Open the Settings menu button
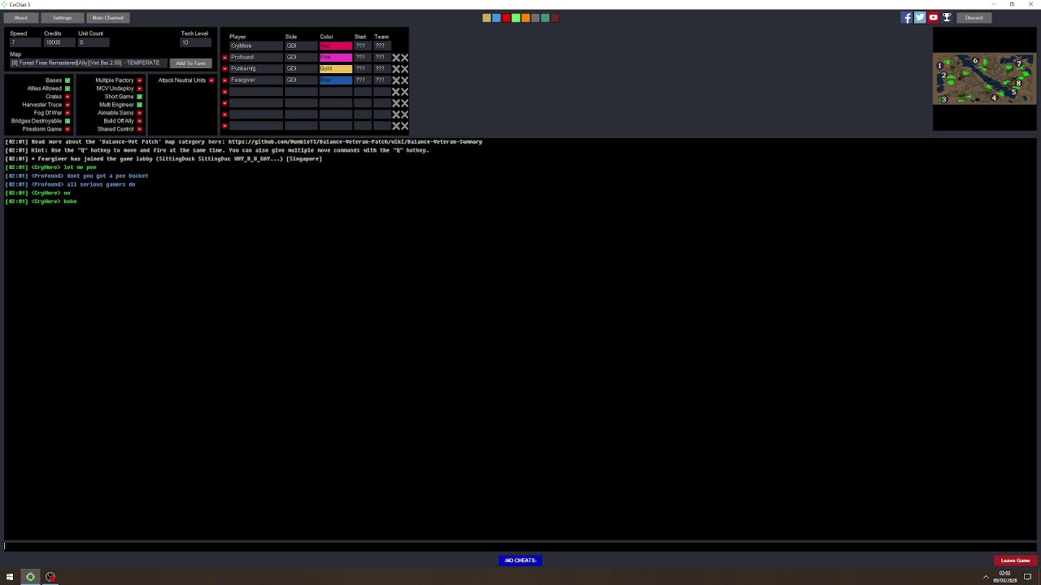 click(x=62, y=17)
